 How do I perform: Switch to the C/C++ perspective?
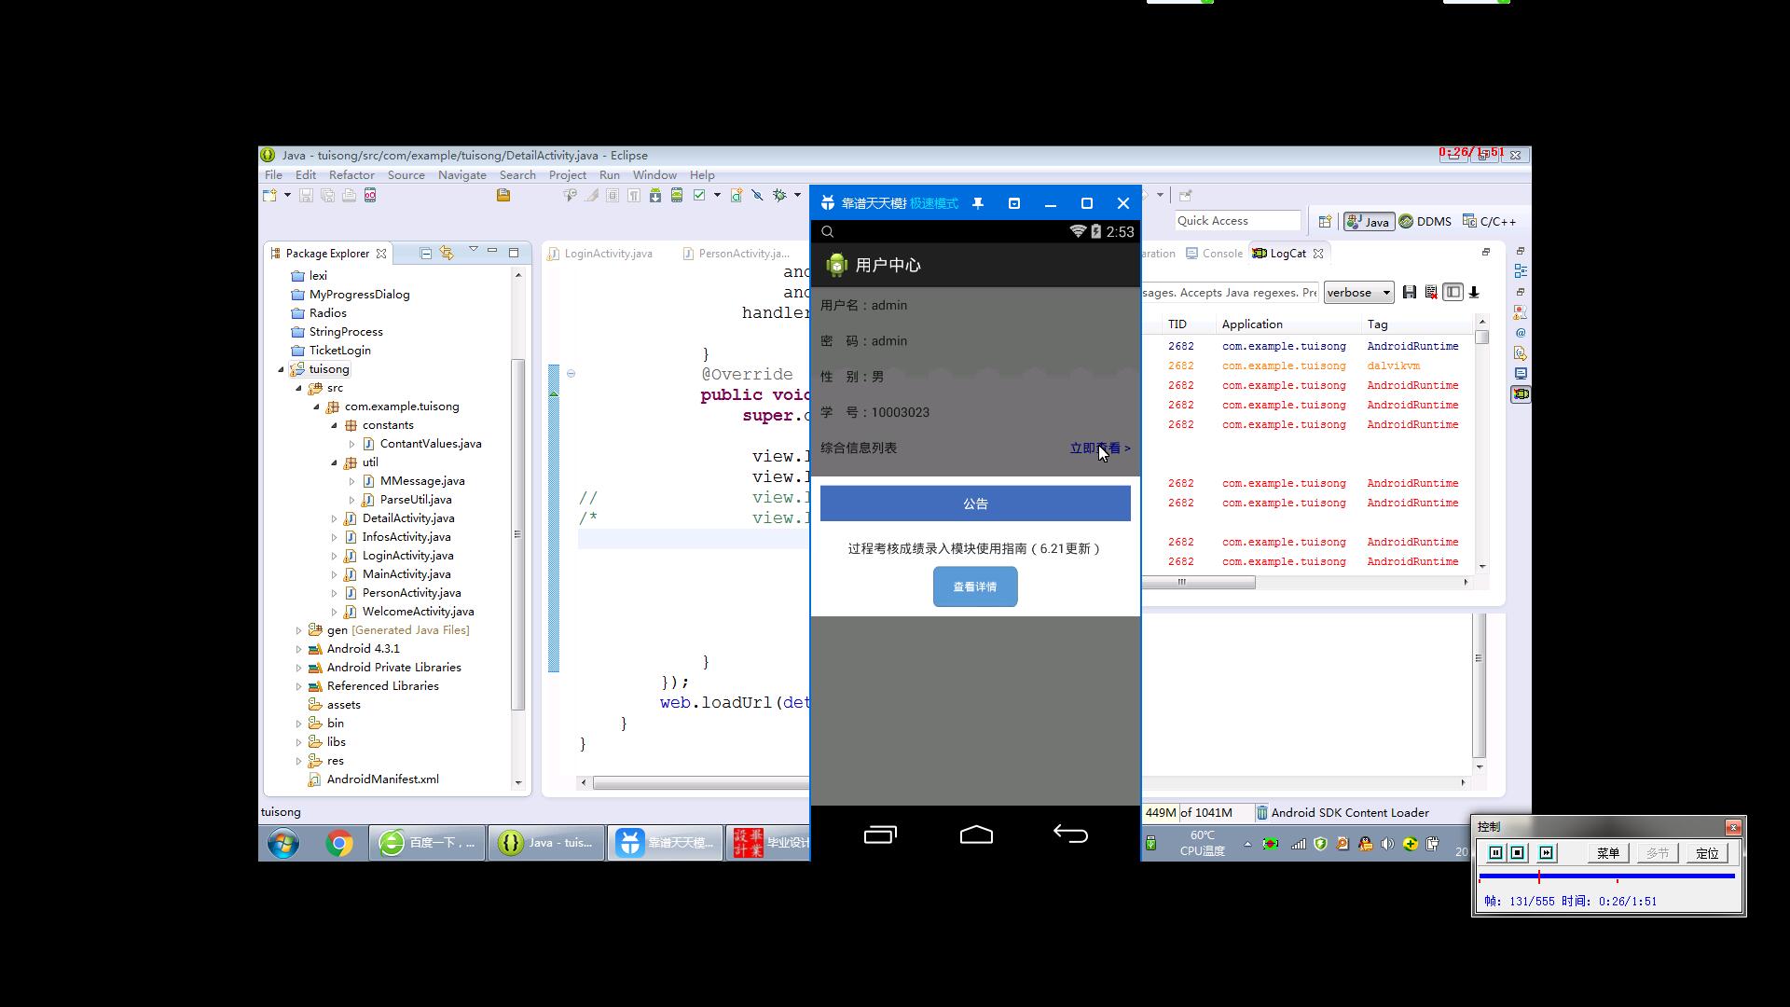point(1489,221)
